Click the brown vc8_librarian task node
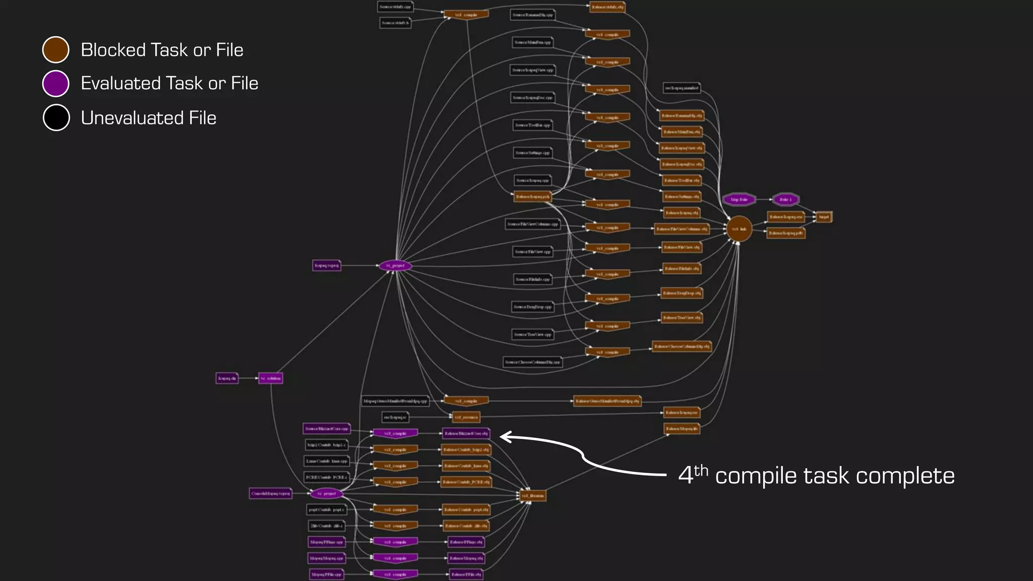This screenshot has height=581, width=1033. 533,496
